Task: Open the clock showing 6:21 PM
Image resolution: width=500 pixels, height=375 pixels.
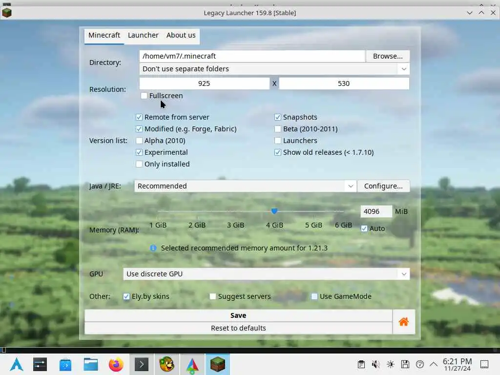Action: 457,364
